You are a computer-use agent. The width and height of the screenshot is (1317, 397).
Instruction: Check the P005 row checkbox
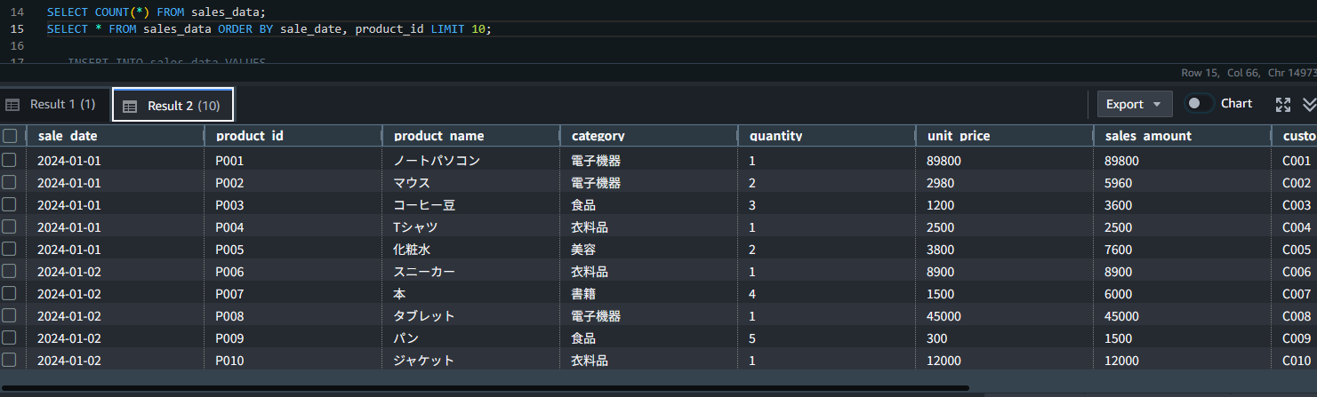10,250
